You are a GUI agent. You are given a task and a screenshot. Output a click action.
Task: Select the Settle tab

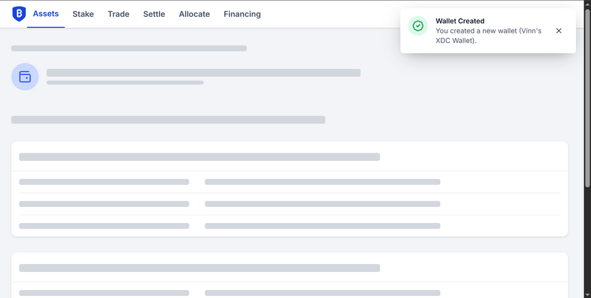point(154,14)
